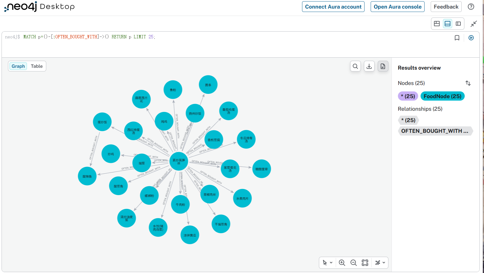484x273 pixels.
Task: Select the 干煸豆角 node
Action: point(221,224)
